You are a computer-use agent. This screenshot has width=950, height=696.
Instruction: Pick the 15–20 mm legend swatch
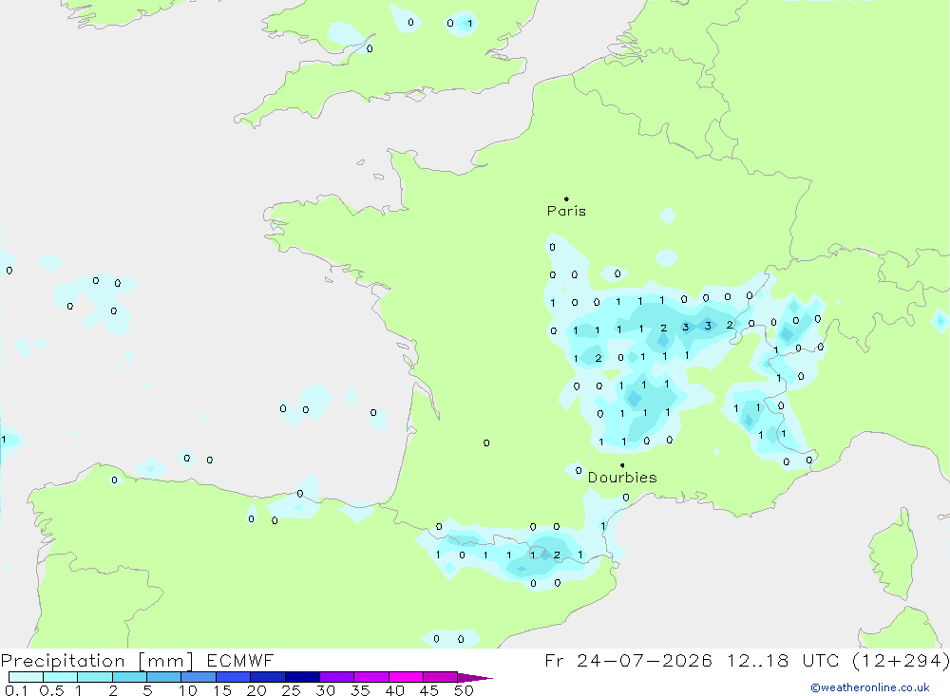[234, 677]
